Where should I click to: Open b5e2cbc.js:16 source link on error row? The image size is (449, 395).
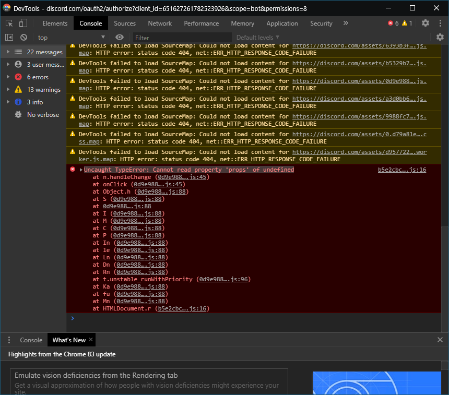402,170
